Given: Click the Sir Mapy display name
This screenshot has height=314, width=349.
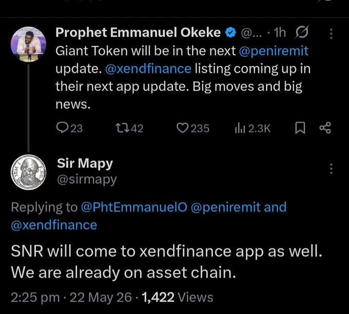Looking at the screenshot, I should tap(85, 163).
